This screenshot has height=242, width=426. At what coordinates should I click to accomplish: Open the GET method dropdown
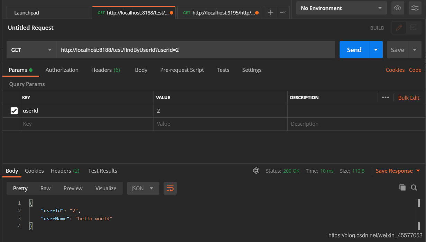[x=31, y=50]
